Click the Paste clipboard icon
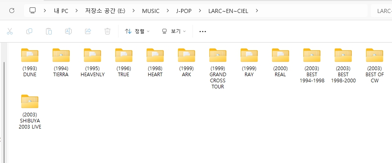The height and width of the screenshot is (163, 392). (49, 31)
